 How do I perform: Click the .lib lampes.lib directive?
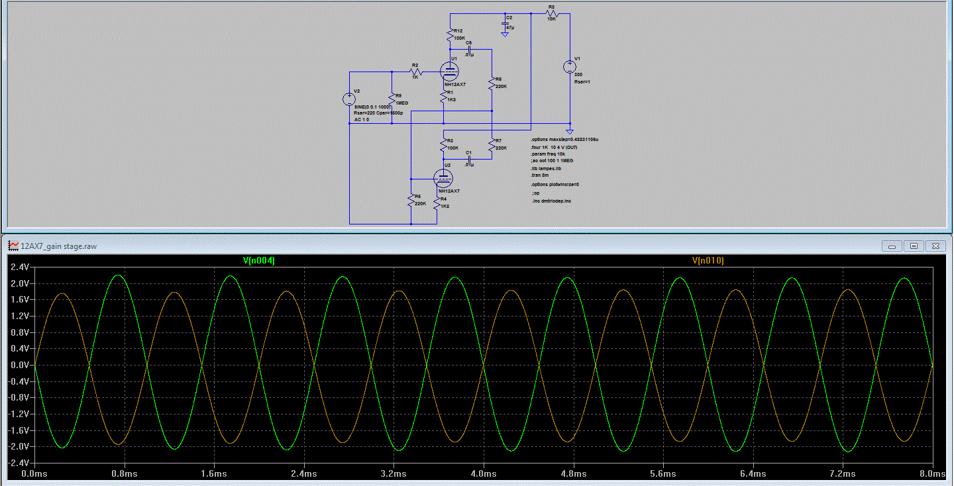pyautogui.click(x=546, y=169)
